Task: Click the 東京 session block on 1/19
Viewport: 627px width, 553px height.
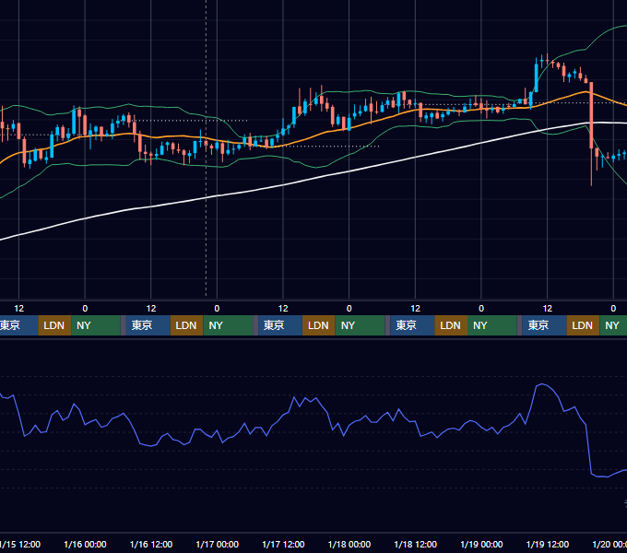Action: pos(544,325)
